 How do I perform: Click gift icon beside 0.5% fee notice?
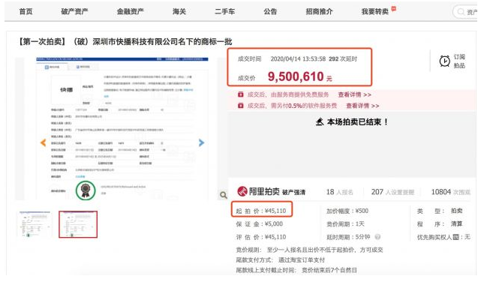click(241, 106)
